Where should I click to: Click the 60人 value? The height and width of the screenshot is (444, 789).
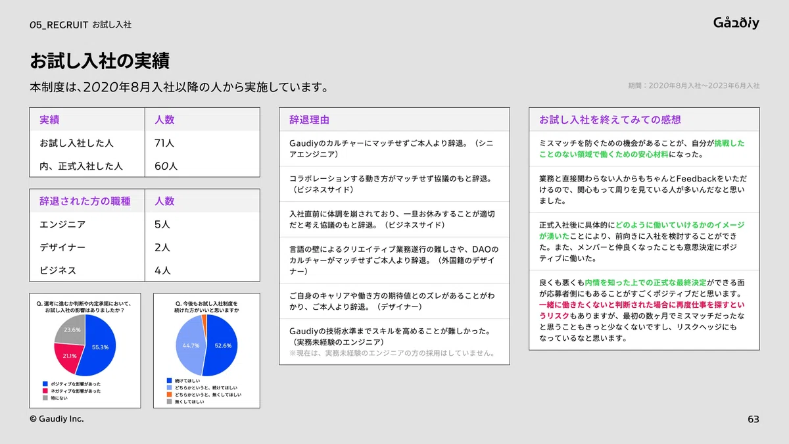pyautogui.click(x=166, y=166)
